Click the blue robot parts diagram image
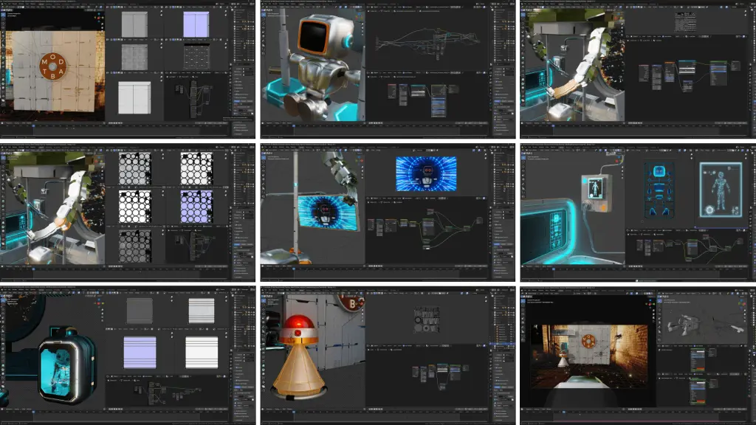Screen dimensions: 756x425 pyautogui.click(x=659, y=190)
